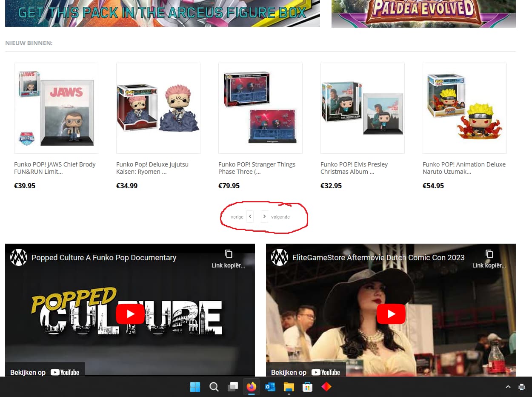Open the Funko POP! JAWS Chief Brody title link
Image resolution: width=532 pixels, height=397 pixels.
[x=55, y=168]
